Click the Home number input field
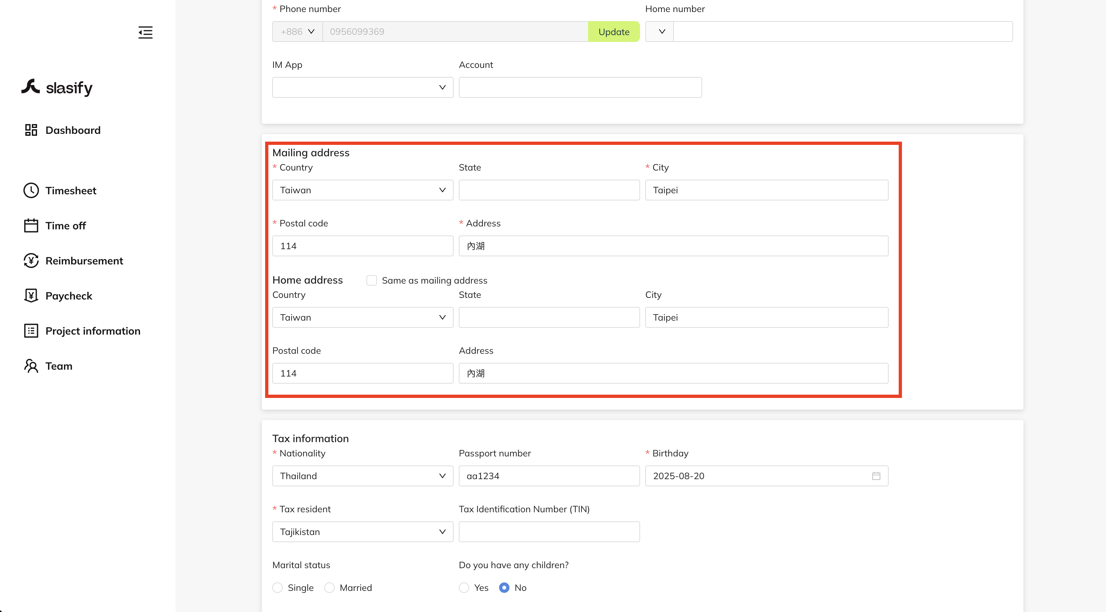 pyautogui.click(x=843, y=32)
